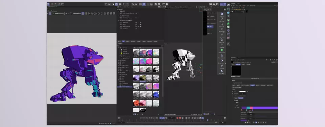Click the purple gradient bar
This screenshot has width=325, height=127.
click(x=260, y=108)
